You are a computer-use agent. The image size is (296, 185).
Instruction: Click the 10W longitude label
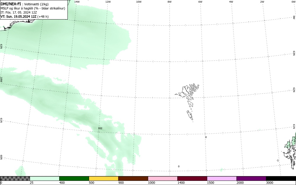tap(139, 2)
